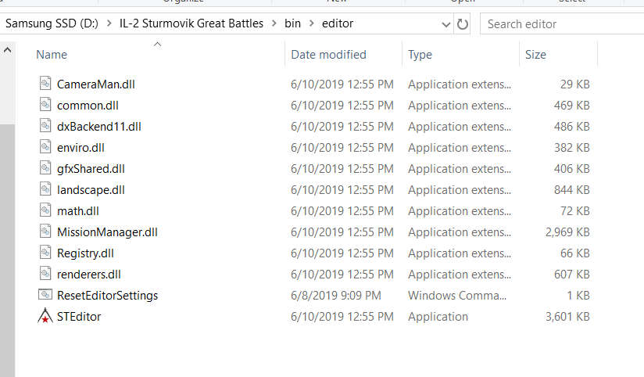This screenshot has width=644, height=377.
Task: Click the 844 KB size value
Action: [x=572, y=190]
